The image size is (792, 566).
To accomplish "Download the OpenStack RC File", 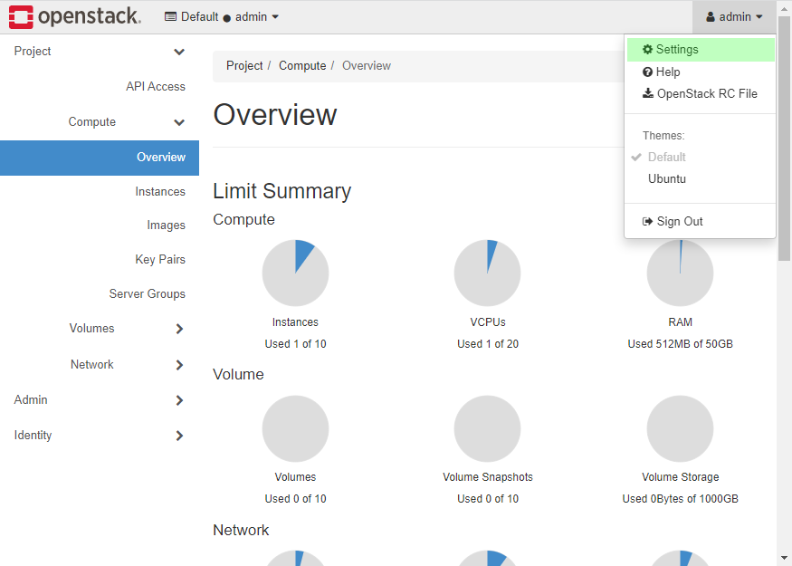I will point(701,93).
